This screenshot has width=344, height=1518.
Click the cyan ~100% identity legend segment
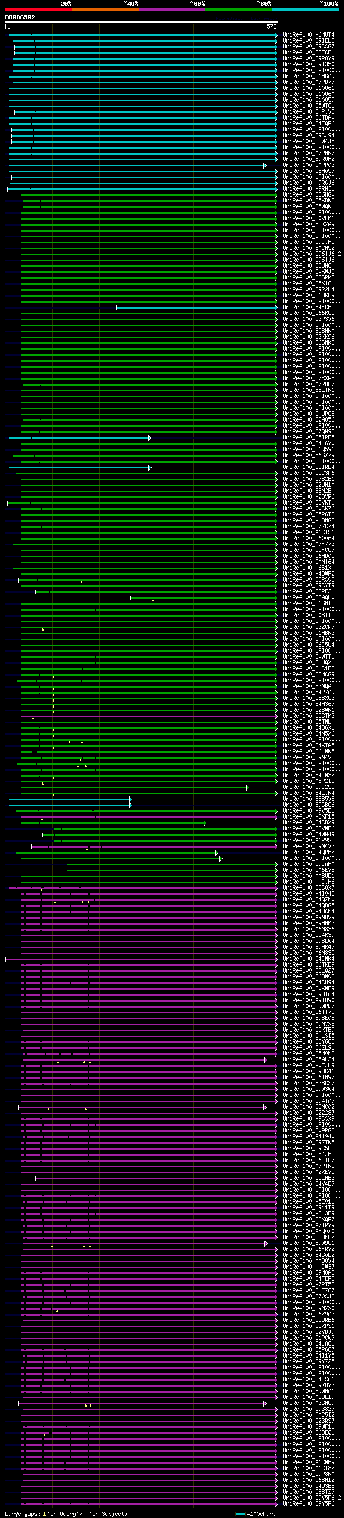[x=306, y=10]
